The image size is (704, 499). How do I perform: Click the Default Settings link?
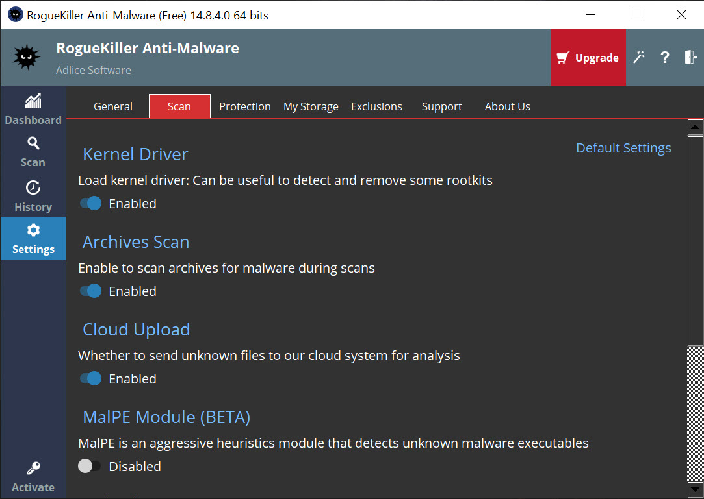click(623, 149)
